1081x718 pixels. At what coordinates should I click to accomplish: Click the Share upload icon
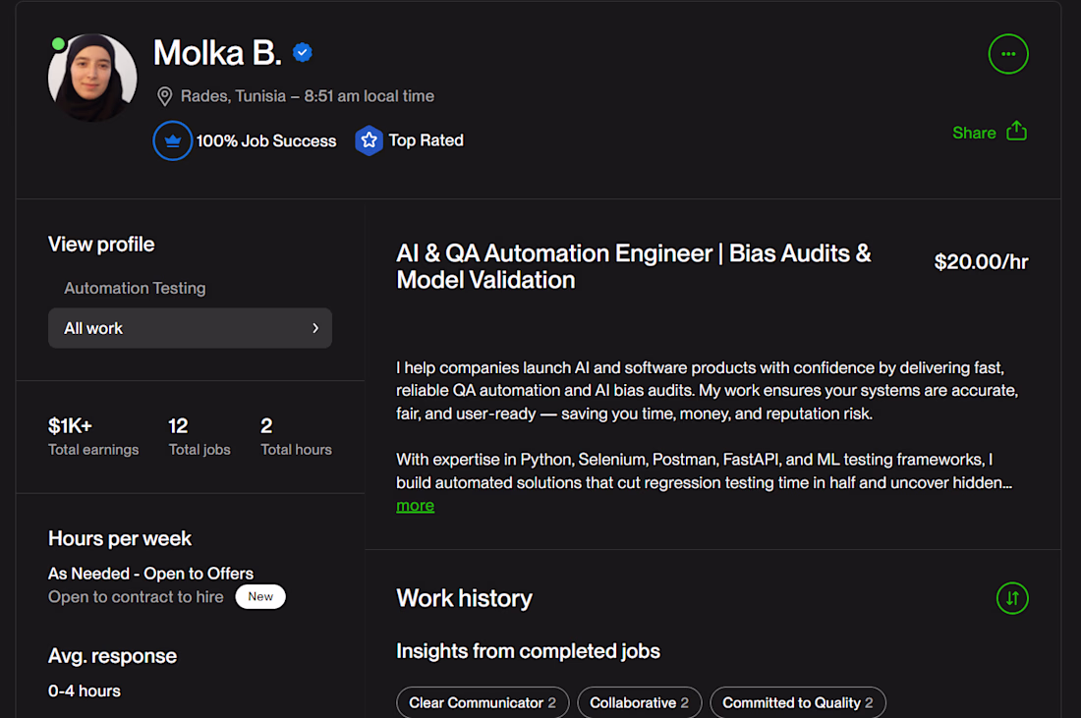pyautogui.click(x=1017, y=132)
